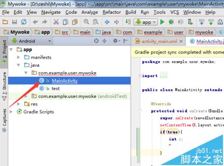Click the Hide project panel icon
Screen dimensions: 224x166
click(x=125, y=41)
